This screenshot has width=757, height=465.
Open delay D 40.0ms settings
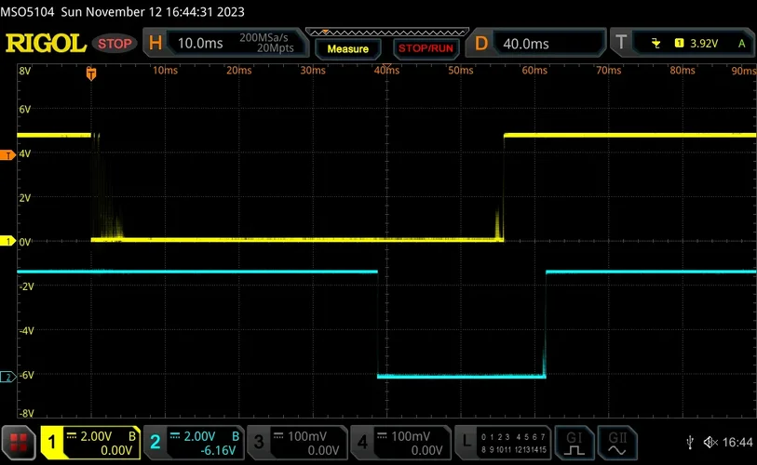[x=537, y=44]
